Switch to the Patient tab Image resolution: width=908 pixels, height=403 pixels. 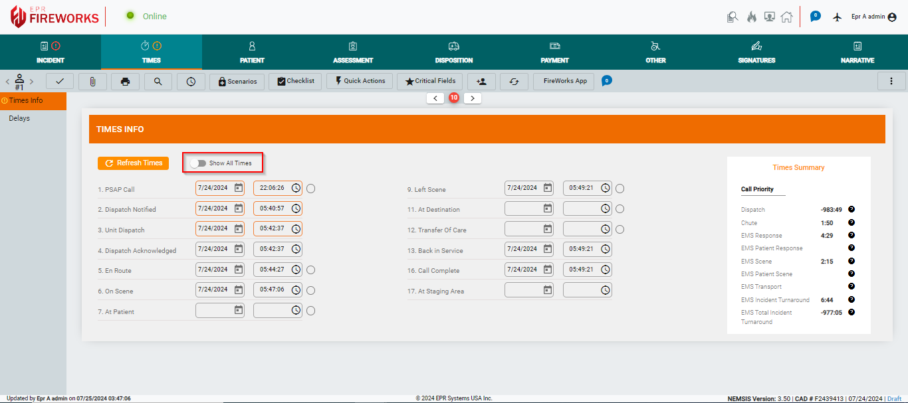(x=252, y=52)
